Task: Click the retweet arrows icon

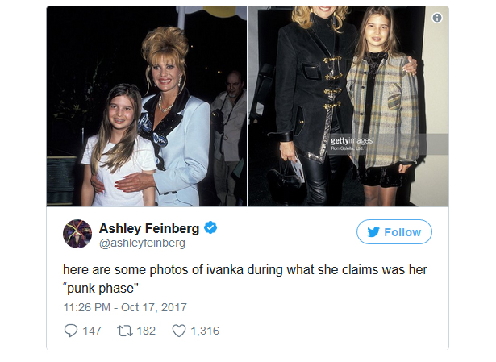Action: tap(125, 331)
